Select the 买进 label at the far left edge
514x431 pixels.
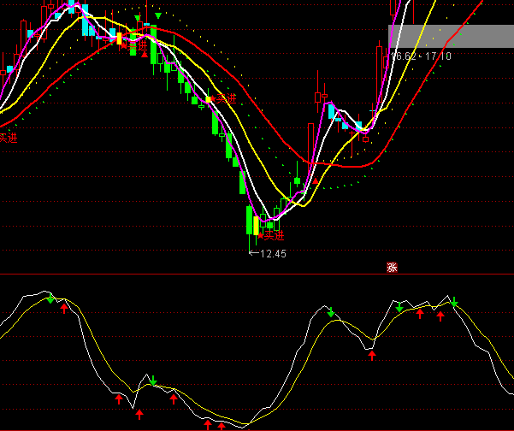click(x=8, y=137)
